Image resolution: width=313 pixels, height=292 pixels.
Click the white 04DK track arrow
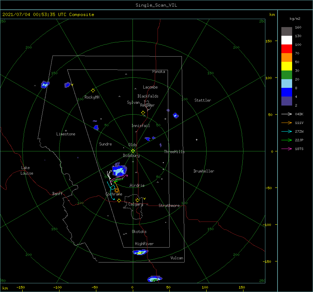coord(287,114)
